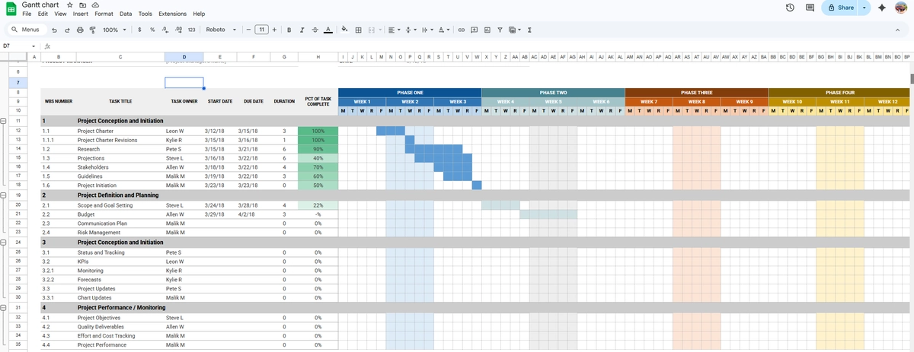Open the text color picker
Screen dimensions: 914x352
point(328,30)
